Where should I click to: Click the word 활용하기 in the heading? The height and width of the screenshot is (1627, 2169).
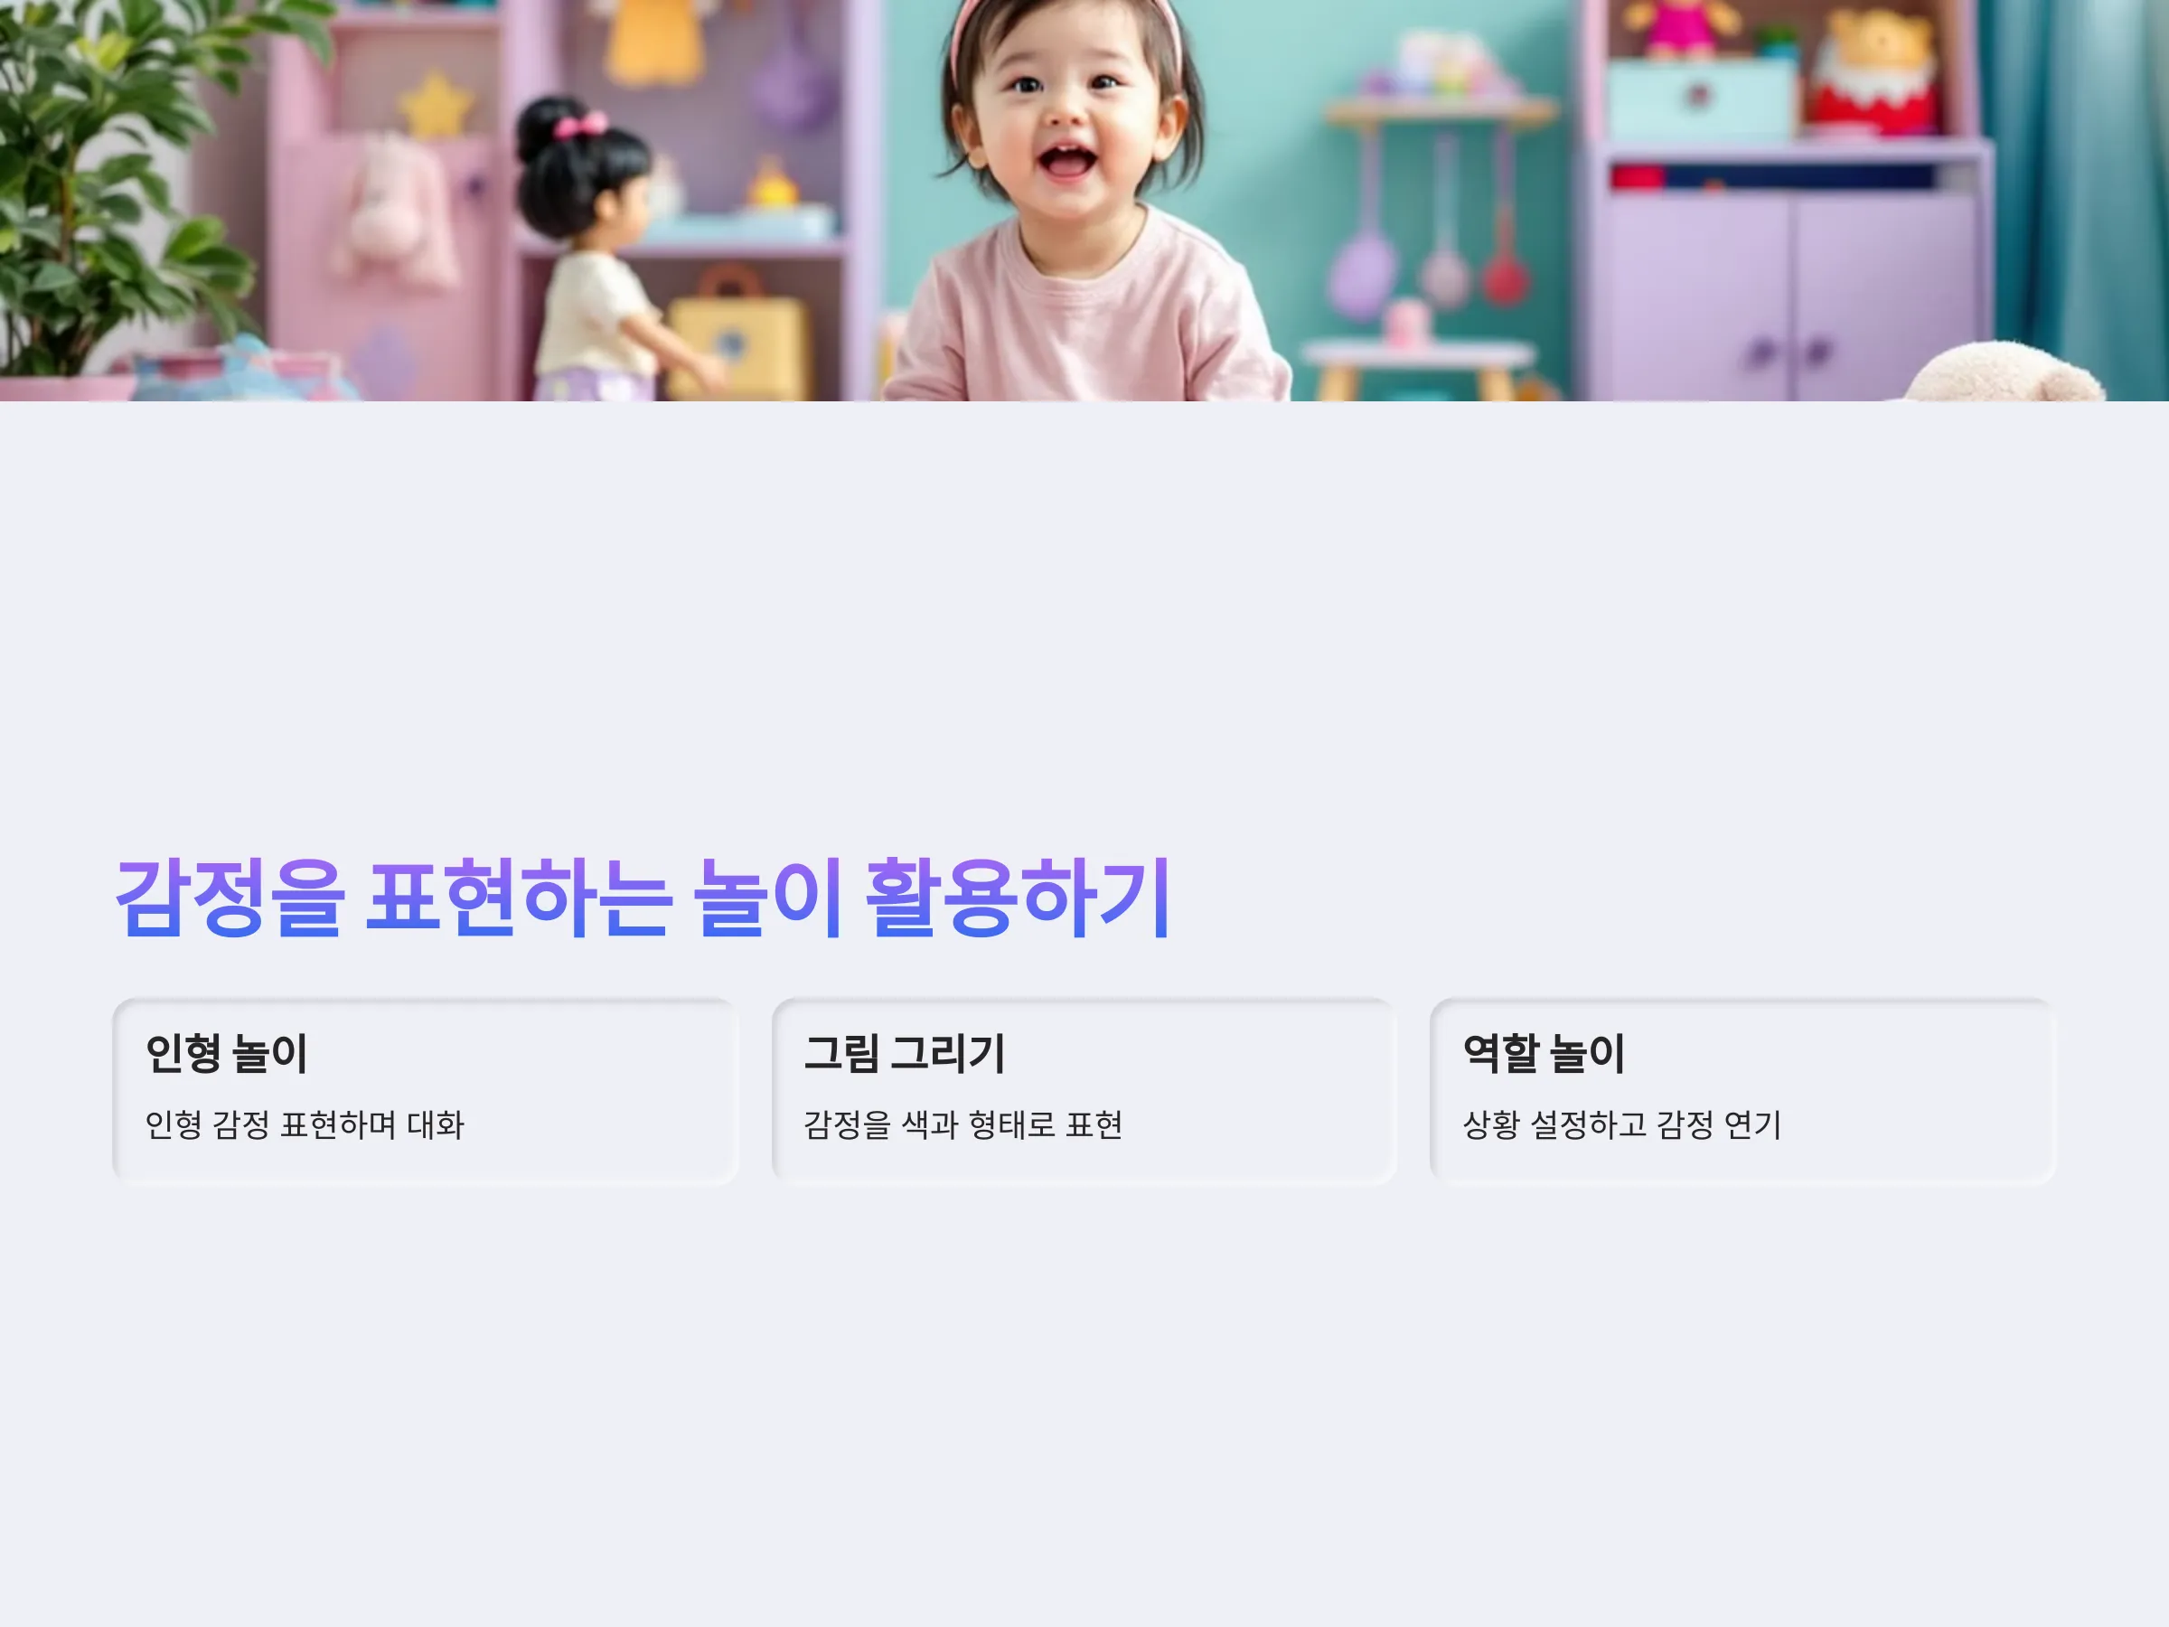[1018, 898]
